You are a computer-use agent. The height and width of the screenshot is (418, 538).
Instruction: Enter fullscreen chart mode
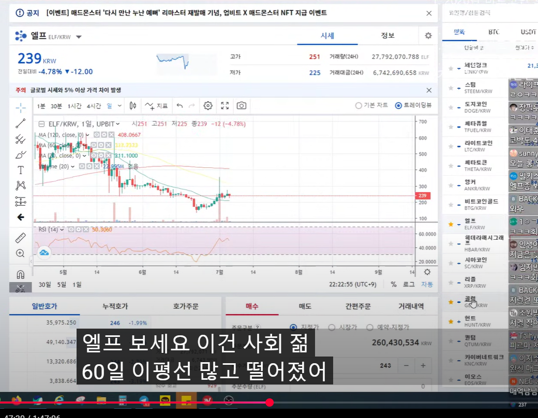225,105
